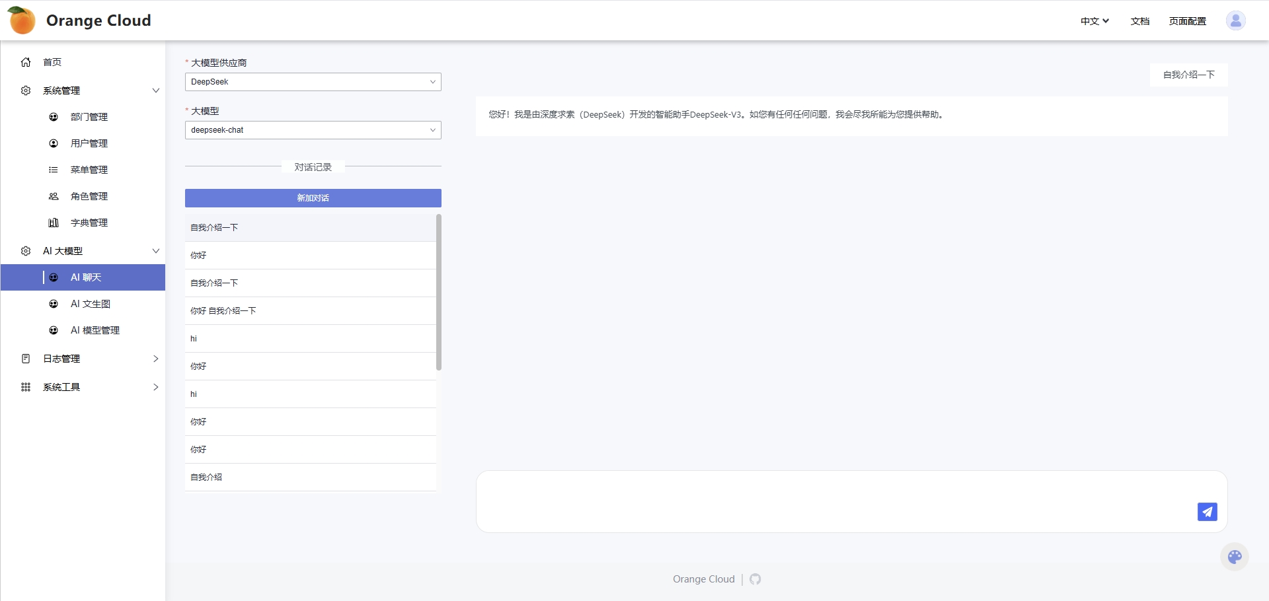Open the 大模型 deepseek-chat dropdown
The width and height of the screenshot is (1269, 601).
313,130
